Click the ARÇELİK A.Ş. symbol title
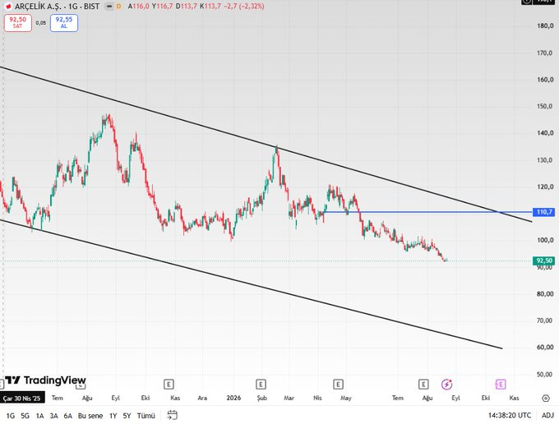559x424 pixels. (x=58, y=6)
